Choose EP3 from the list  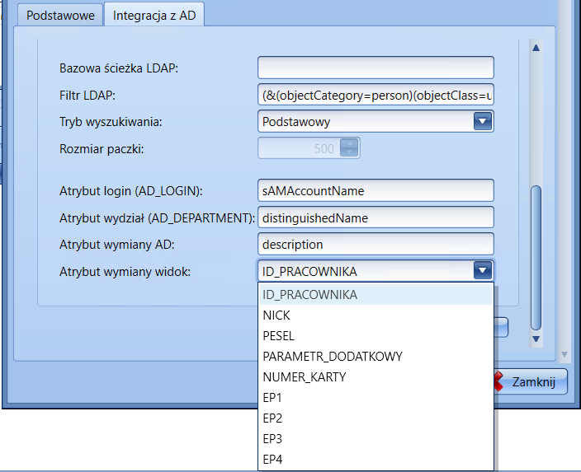[x=376, y=439]
